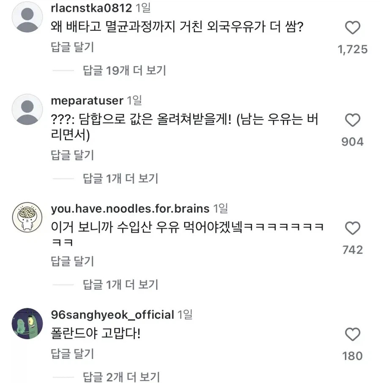Open rlacnstka0812's default profile avatar
Screen dimensions: 380x383
click(27, 17)
